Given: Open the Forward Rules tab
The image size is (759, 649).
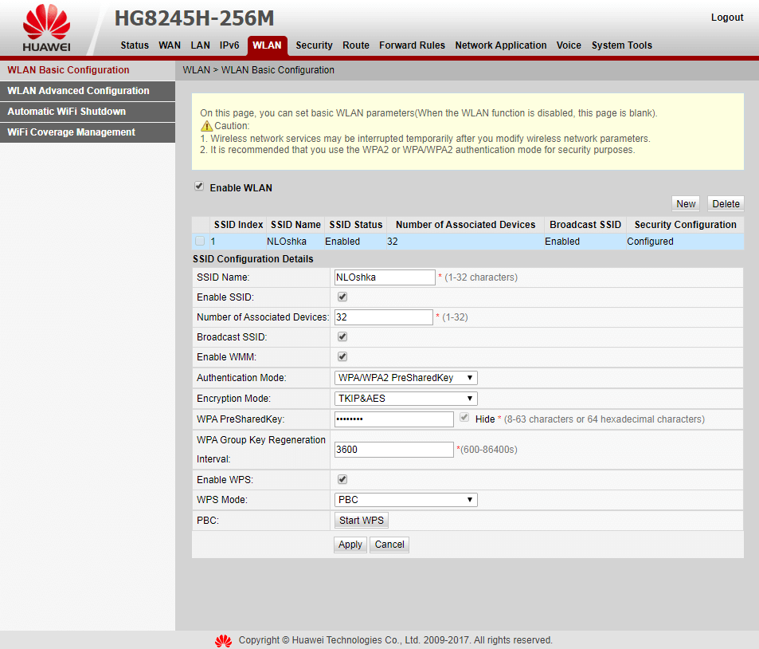Looking at the screenshot, I should (412, 45).
